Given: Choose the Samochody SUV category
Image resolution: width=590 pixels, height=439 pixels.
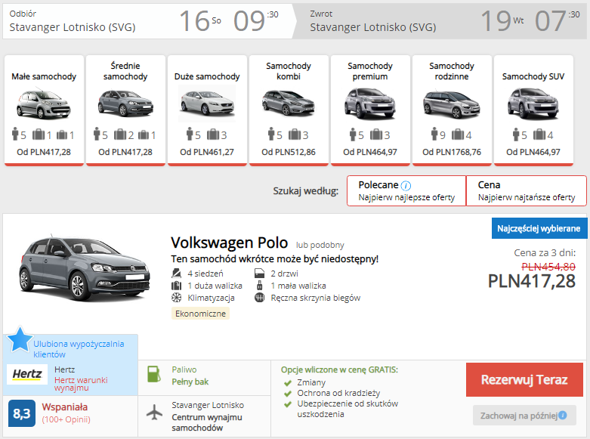Looking at the screenshot, I should tap(533, 110).
